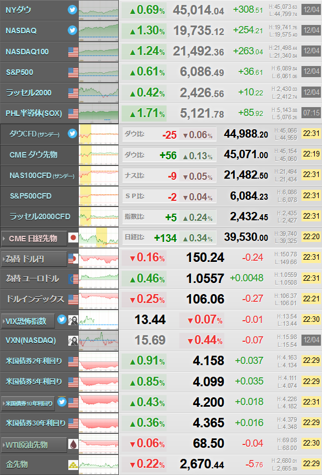This screenshot has width=322, height=475.
Task: Open the 金先物 link
Action: pos(17,464)
